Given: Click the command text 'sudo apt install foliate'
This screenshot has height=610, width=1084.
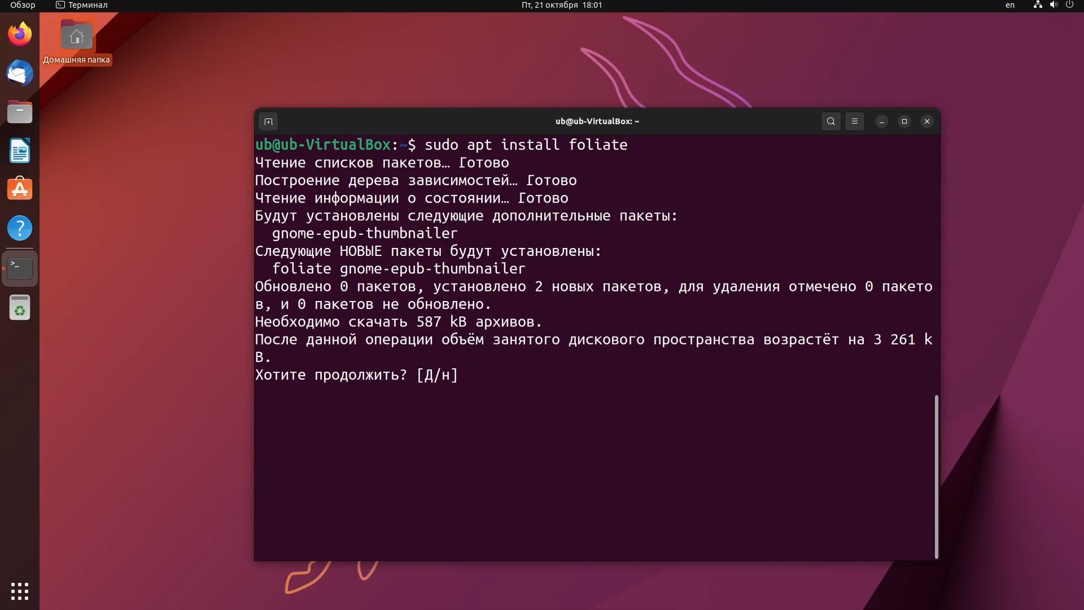Looking at the screenshot, I should click(x=526, y=145).
